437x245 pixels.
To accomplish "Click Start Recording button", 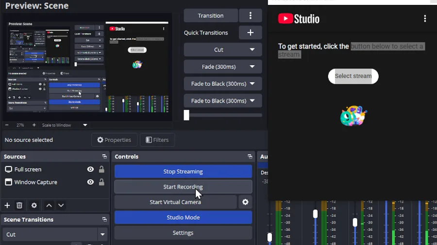I will tap(183, 187).
